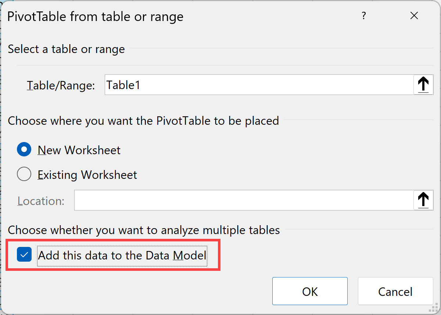Close the PivotTable dialog with the X
The height and width of the screenshot is (315, 441).
click(414, 15)
